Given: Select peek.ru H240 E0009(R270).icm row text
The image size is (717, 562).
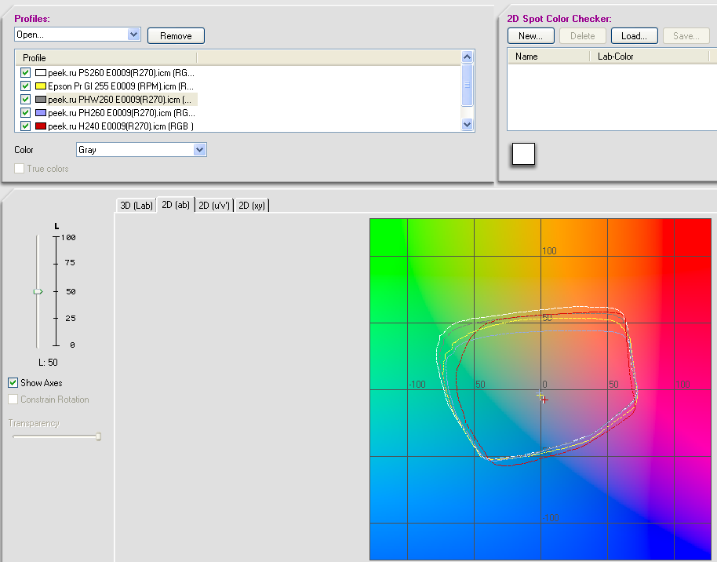Looking at the screenshot, I should (x=121, y=126).
